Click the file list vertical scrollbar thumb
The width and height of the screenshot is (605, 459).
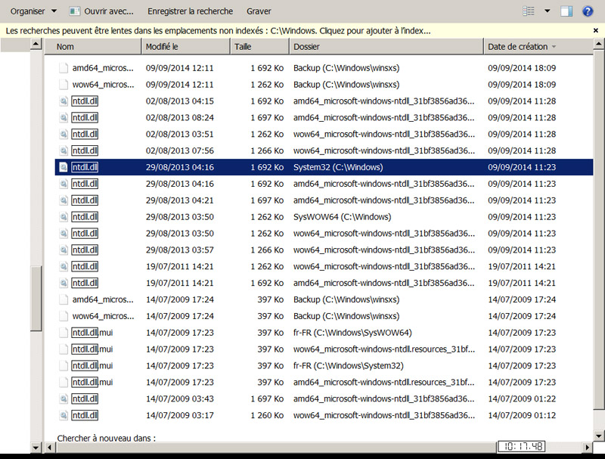click(599, 230)
